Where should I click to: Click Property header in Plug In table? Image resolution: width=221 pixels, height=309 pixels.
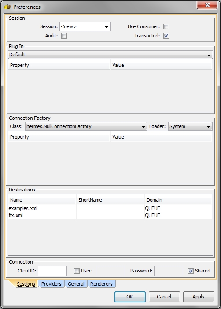coord(59,65)
